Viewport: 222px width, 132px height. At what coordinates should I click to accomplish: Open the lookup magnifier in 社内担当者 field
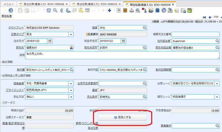217,41
